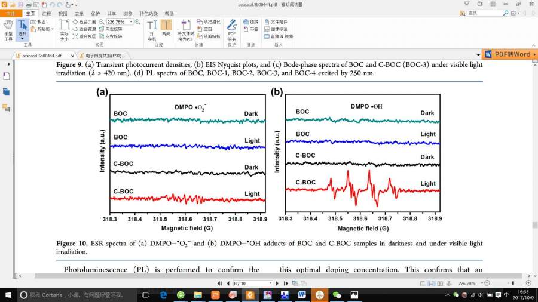Image resolution: width=538 pixels, height=302 pixels.
Task: Click the Undo arrow in quick access toolbar
Action: (x=52, y=4)
